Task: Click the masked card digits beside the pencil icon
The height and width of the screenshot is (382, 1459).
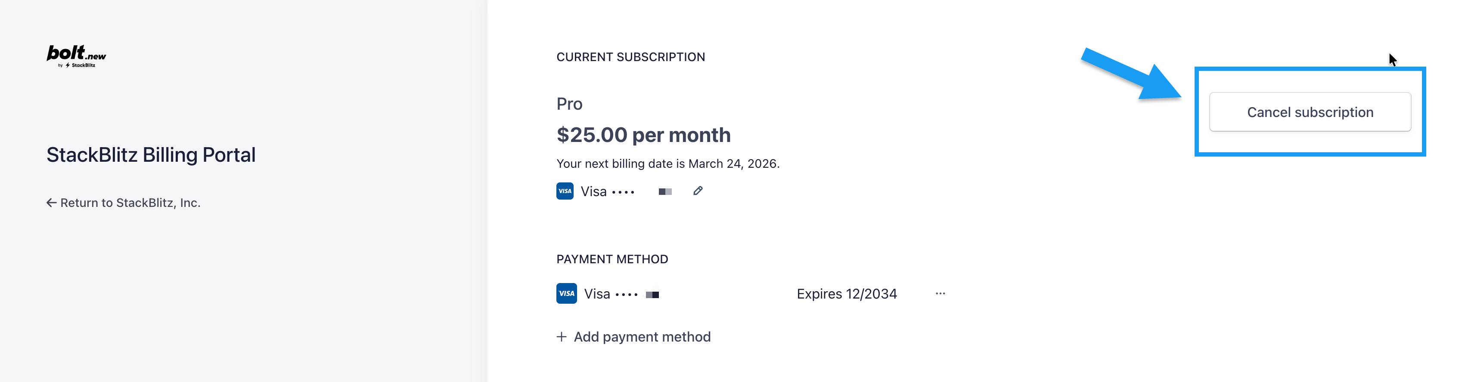Action: pos(665,192)
